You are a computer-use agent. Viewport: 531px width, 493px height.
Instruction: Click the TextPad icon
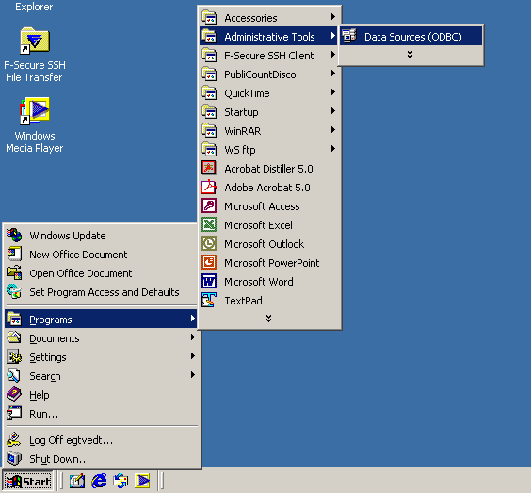pyautogui.click(x=209, y=301)
